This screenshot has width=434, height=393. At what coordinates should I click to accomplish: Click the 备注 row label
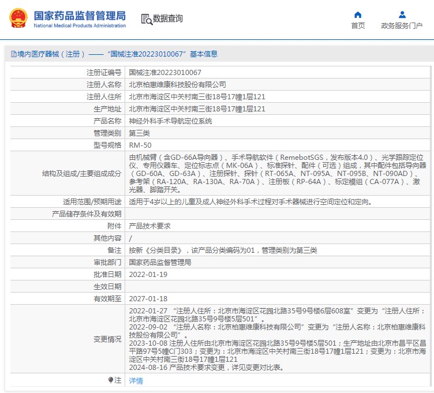click(x=114, y=250)
